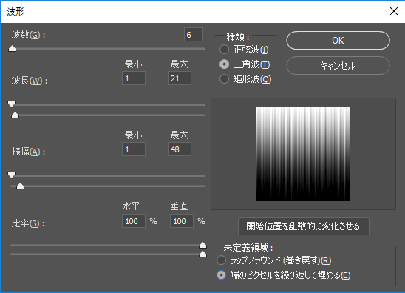Click the 比率 horizontal slider handle
Viewport: 405px width, 293px height.
pos(202,245)
